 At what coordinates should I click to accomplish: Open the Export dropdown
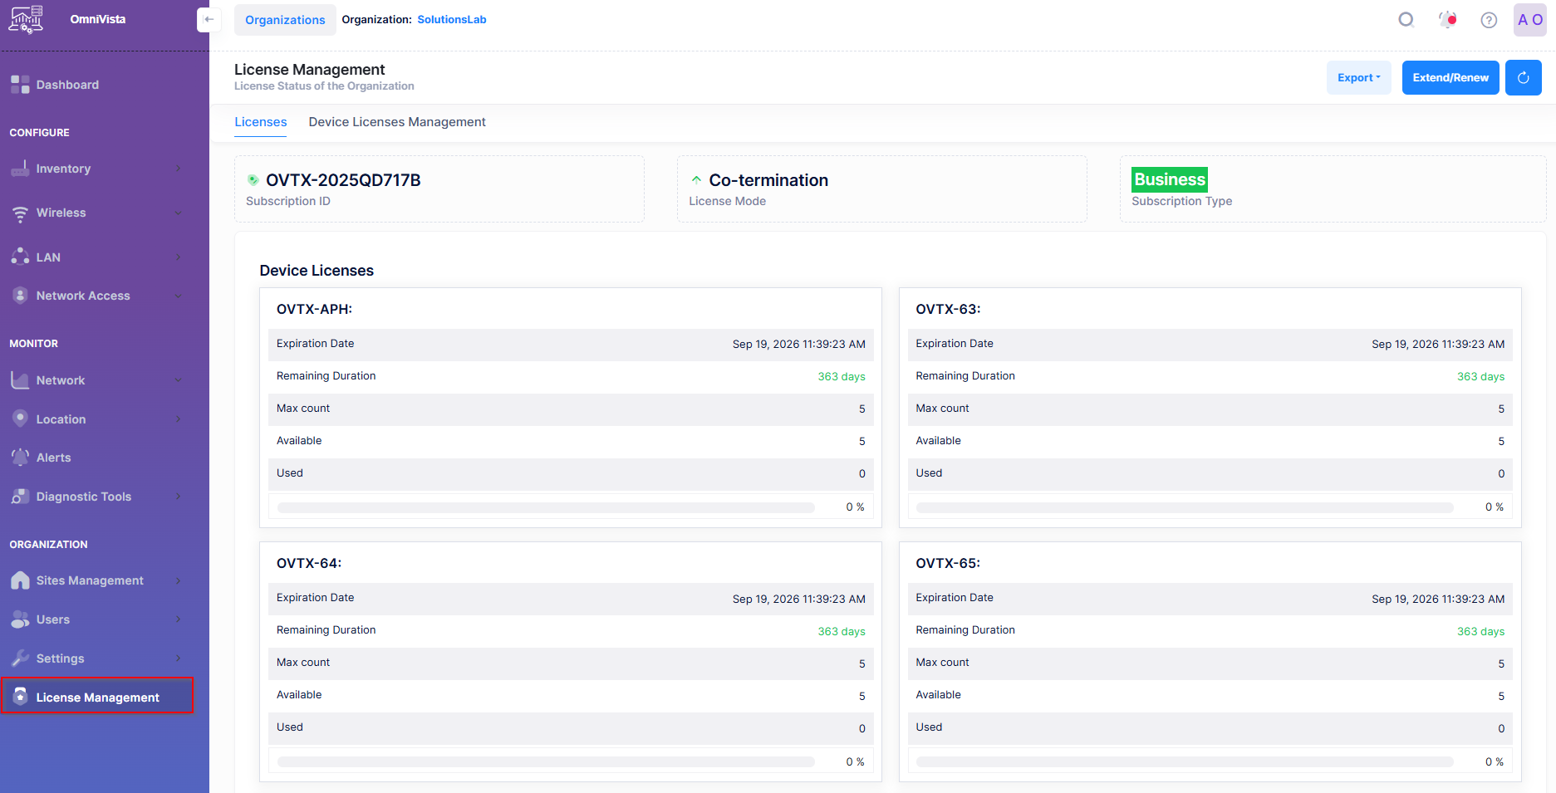[1358, 78]
